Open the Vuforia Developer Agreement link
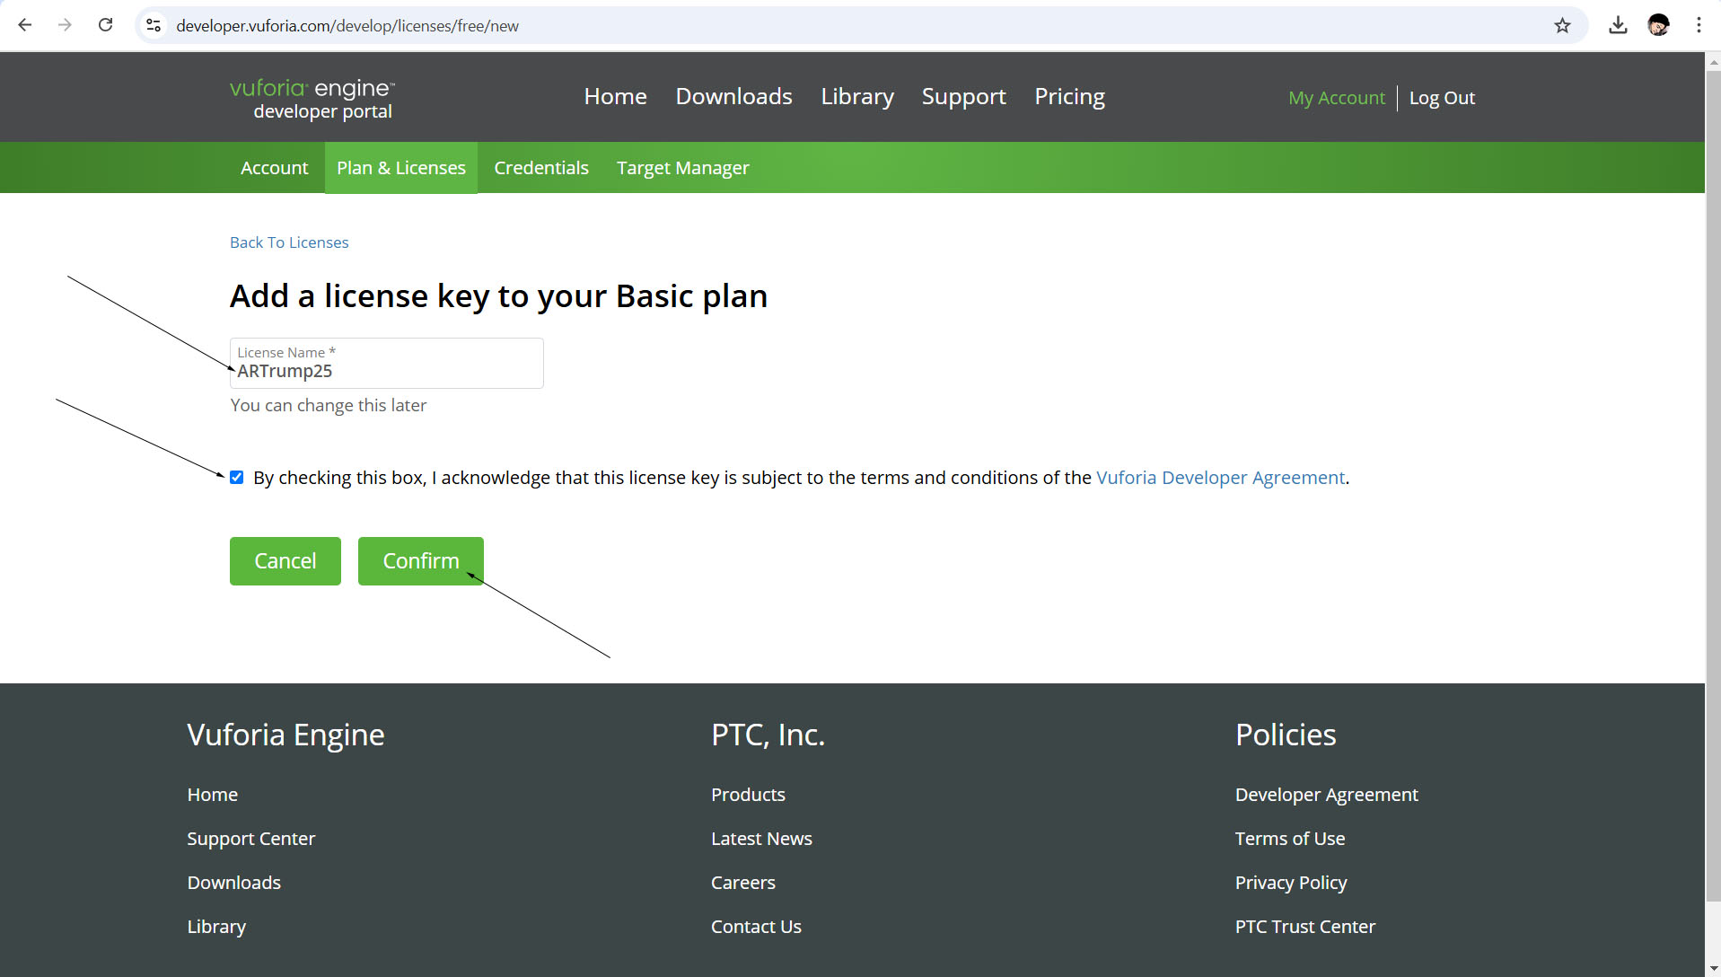This screenshot has height=977, width=1721. (x=1220, y=478)
